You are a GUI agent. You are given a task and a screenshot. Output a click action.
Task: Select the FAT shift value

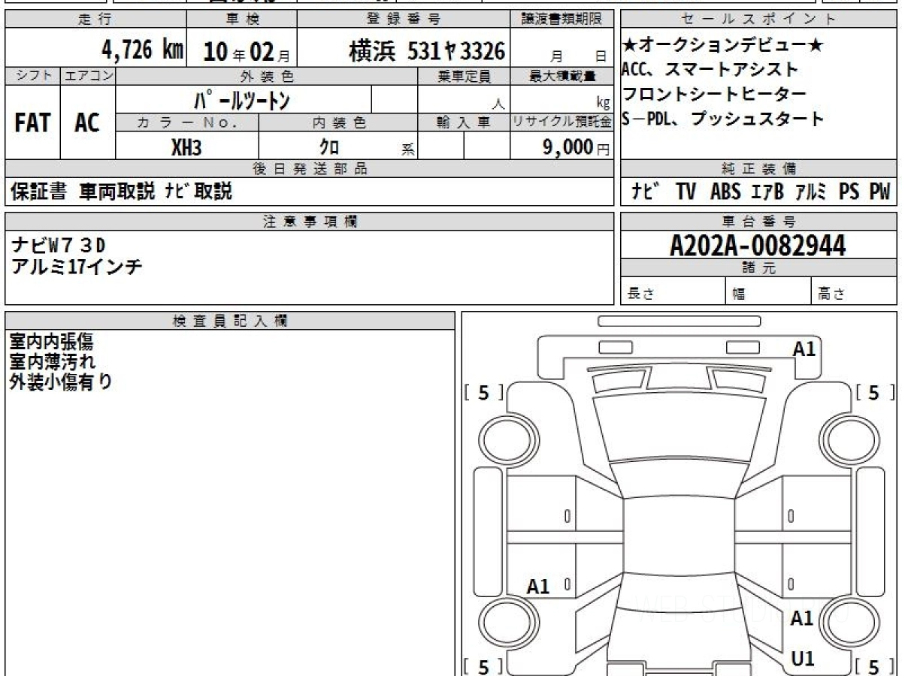[32, 122]
